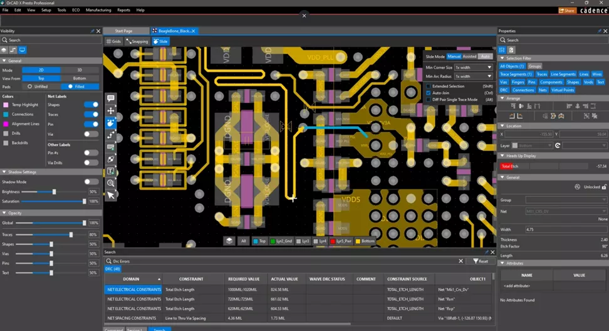Open Min Arc Radius dropdown

pos(474,76)
